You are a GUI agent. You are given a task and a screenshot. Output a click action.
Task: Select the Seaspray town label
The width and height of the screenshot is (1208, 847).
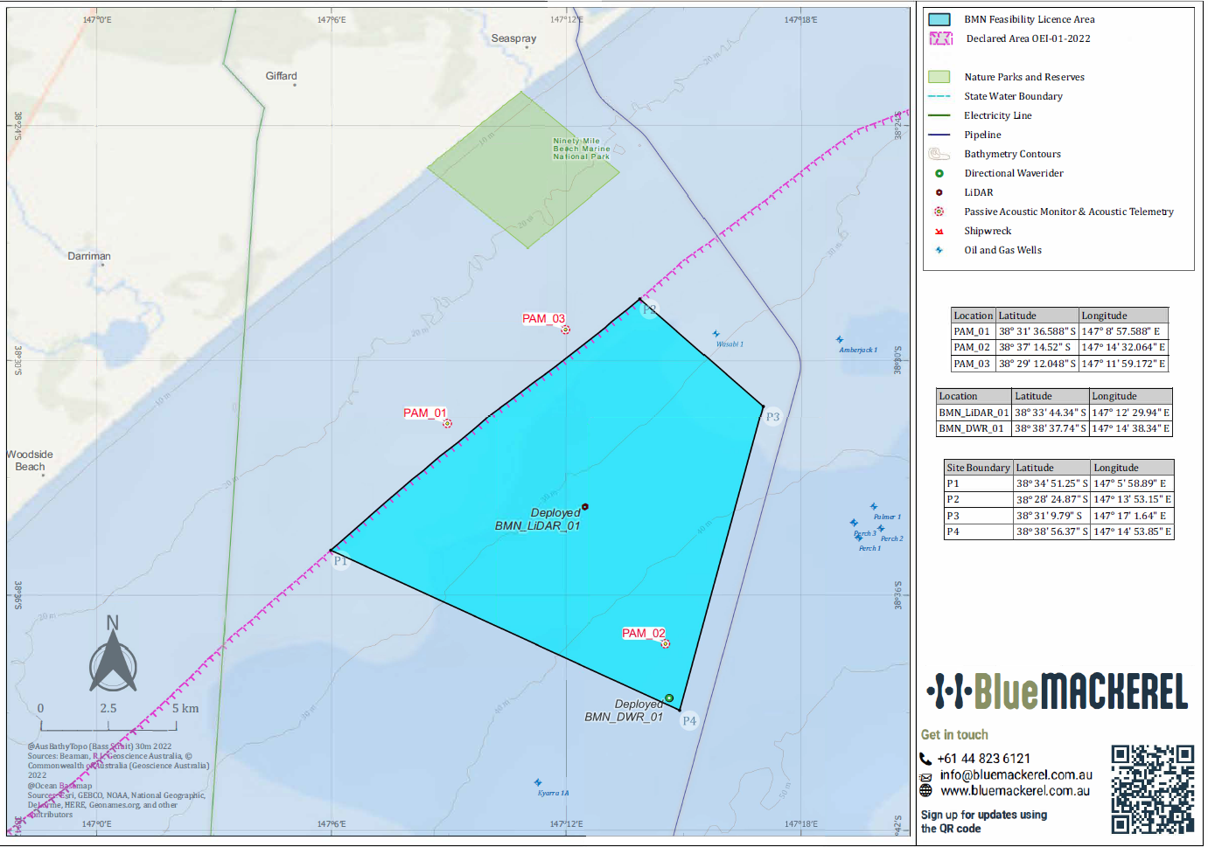514,38
